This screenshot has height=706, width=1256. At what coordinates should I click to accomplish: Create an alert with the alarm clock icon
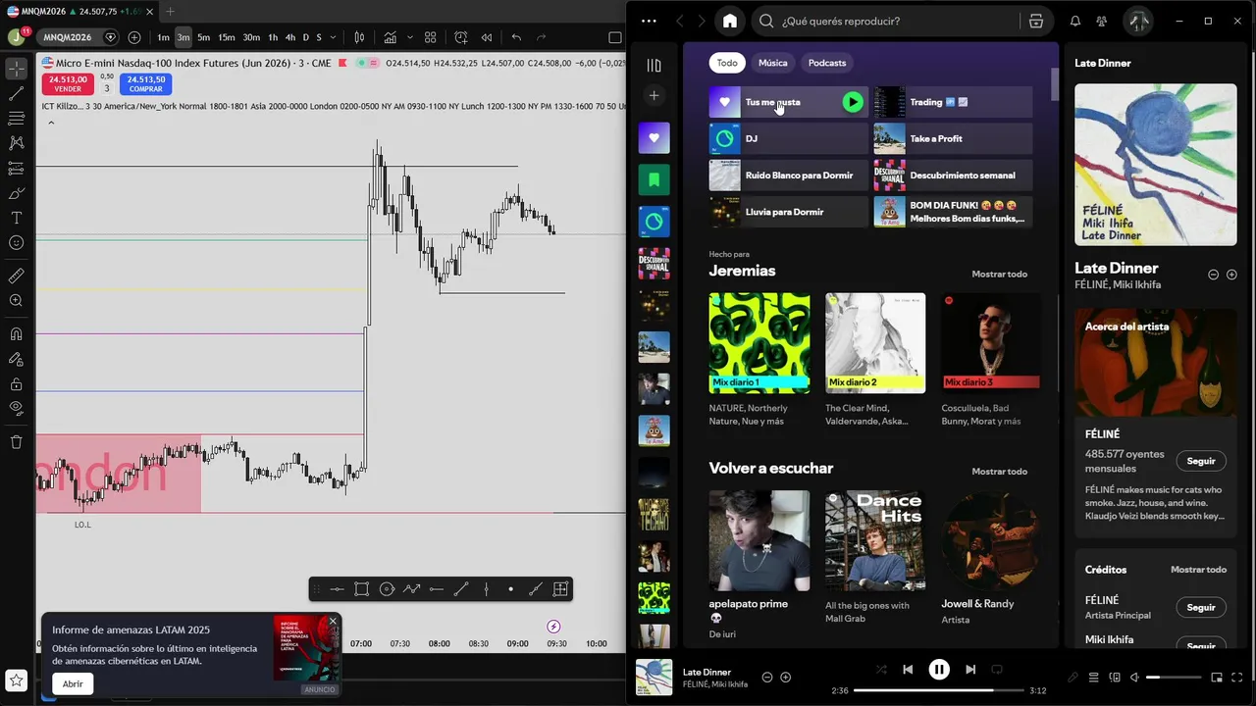[x=461, y=37]
